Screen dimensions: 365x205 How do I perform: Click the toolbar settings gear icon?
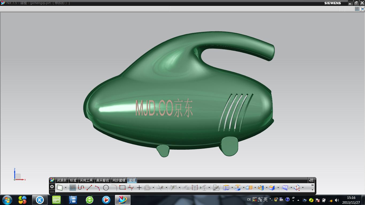coord(52,187)
